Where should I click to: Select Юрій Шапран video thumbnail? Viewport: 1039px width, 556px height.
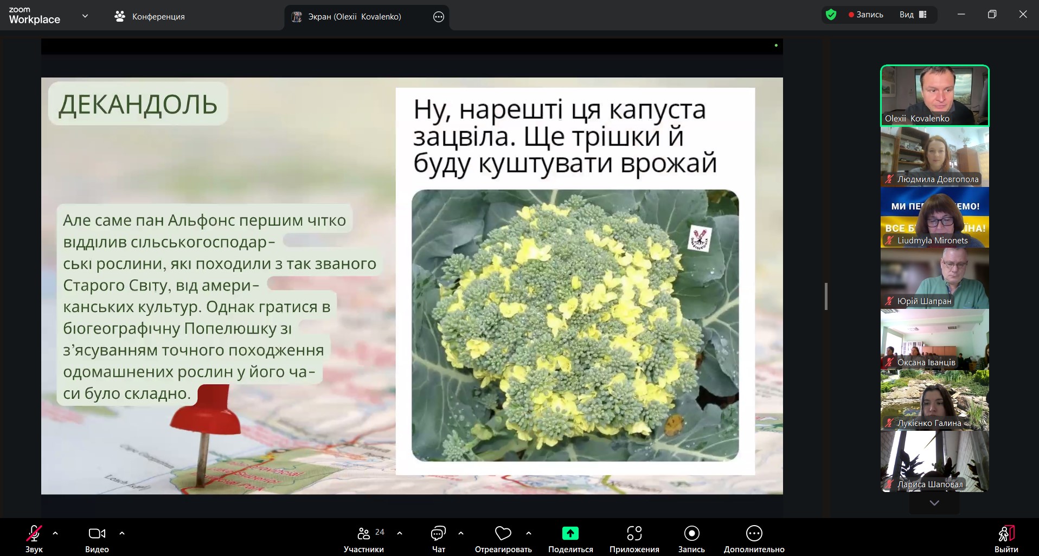tap(934, 279)
